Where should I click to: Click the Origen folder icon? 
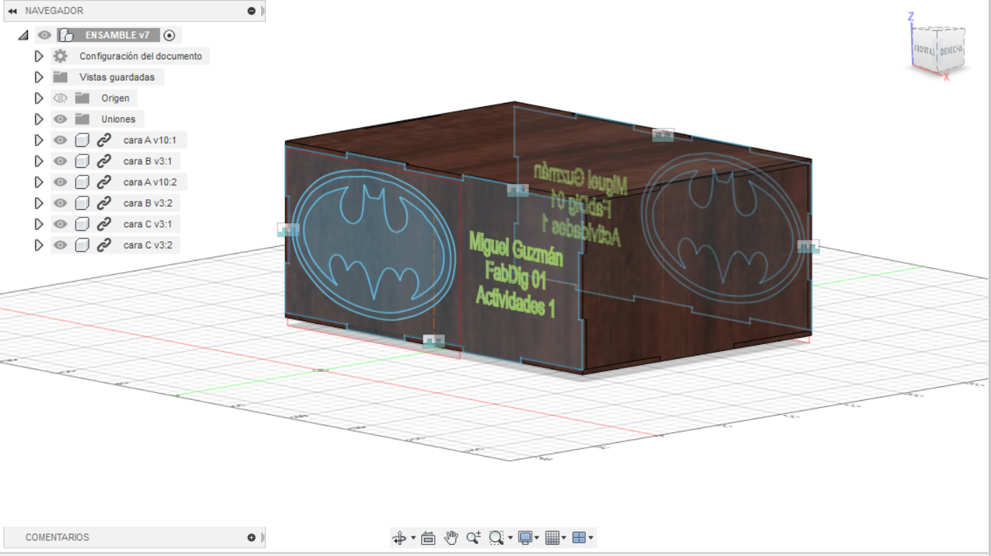83,98
